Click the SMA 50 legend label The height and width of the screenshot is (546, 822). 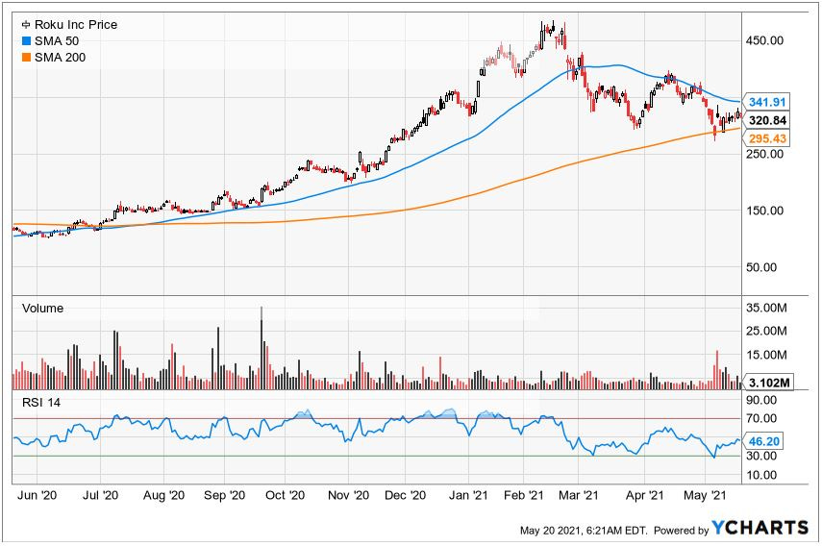57,41
